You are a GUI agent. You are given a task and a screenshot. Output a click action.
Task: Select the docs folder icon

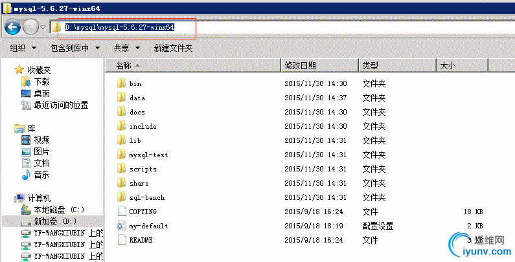tap(122, 112)
